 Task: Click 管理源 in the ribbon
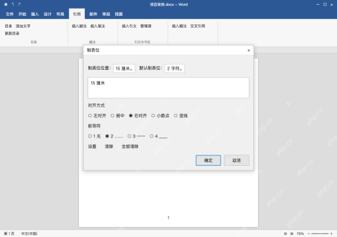point(146,26)
